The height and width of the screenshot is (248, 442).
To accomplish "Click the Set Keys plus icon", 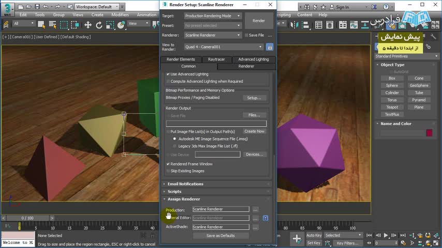I will 297,239.
